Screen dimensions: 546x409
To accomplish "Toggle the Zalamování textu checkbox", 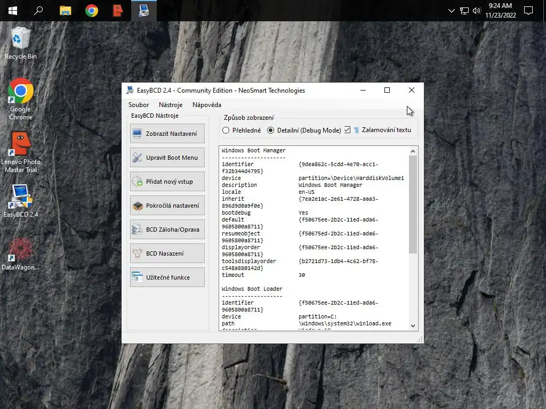I will click(x=347, y=130).
